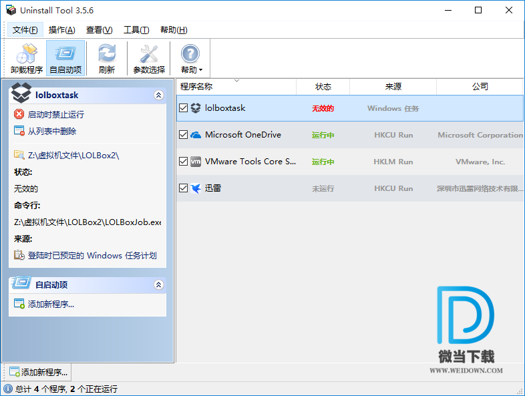Viewport: 525px width, 396px height.
Task: Click the lolboxtask icon in the list
Action: click(x=196, y=108)
